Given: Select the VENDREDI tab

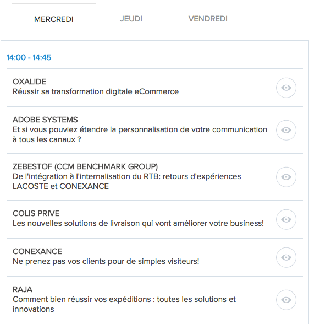Looking at the screenshot, I should pos(208,19).
